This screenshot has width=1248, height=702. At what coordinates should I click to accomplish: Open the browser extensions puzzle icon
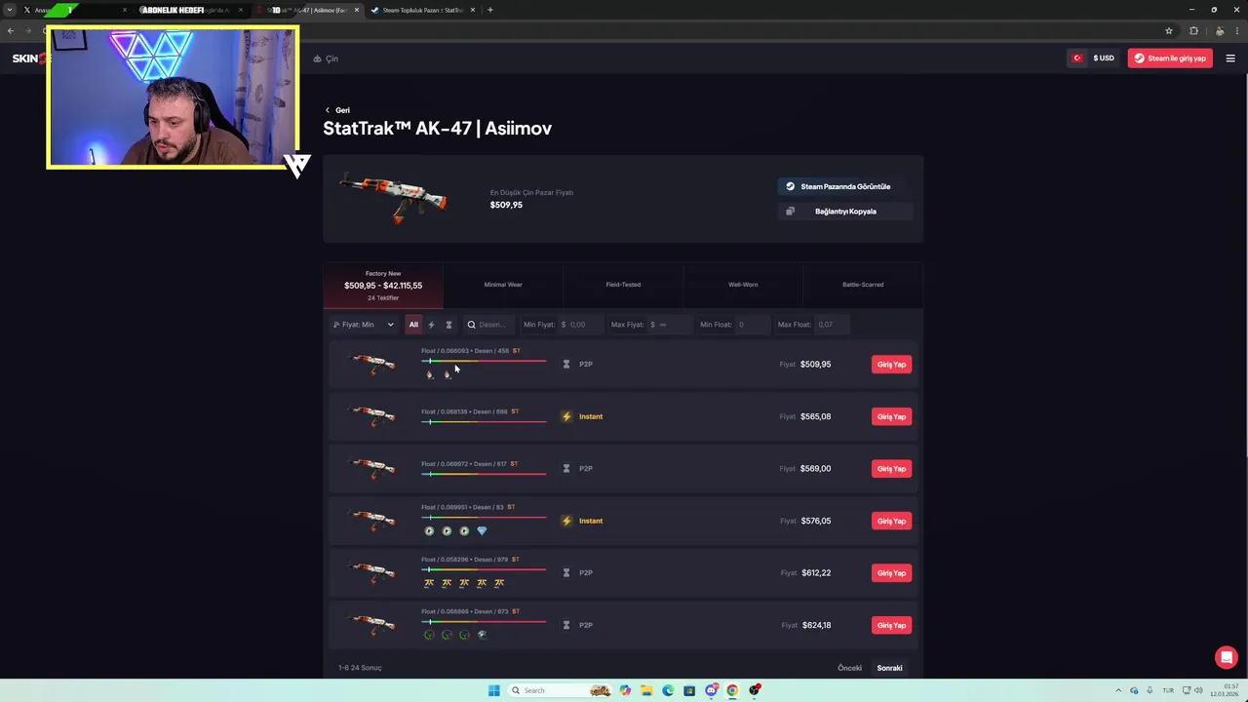1193,30
